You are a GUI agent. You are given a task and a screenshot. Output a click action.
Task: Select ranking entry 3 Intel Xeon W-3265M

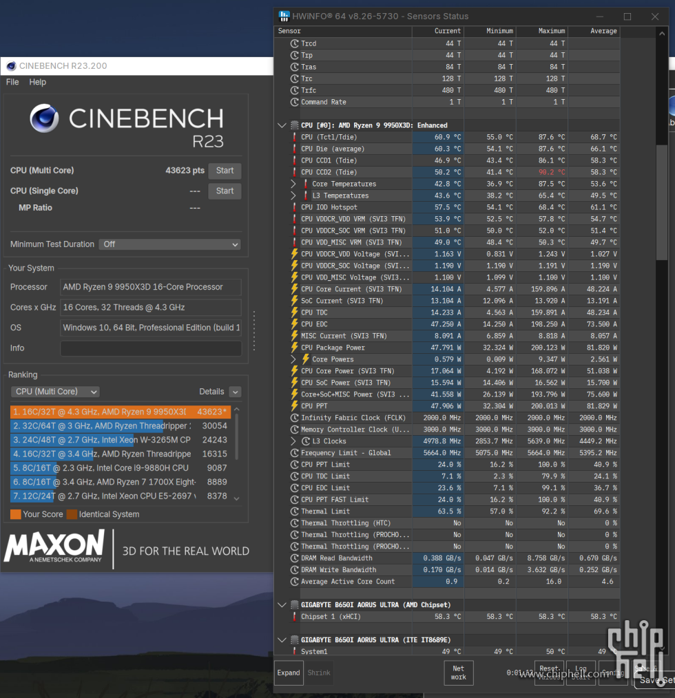point(121,441)
